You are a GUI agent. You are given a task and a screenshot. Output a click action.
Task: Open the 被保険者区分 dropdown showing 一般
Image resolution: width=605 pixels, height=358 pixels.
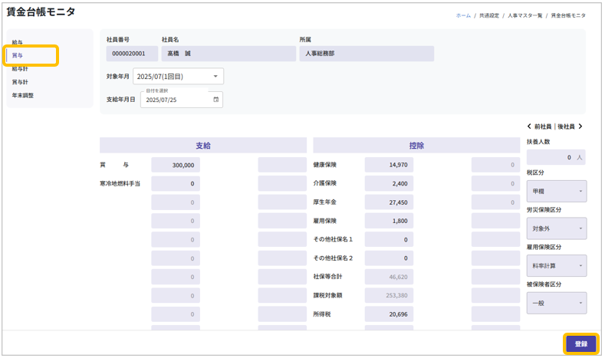(x=556, y=303)
